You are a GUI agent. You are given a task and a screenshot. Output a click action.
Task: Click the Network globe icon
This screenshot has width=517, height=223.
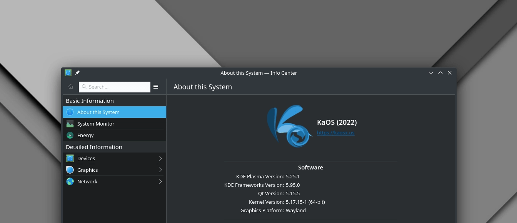70,181
